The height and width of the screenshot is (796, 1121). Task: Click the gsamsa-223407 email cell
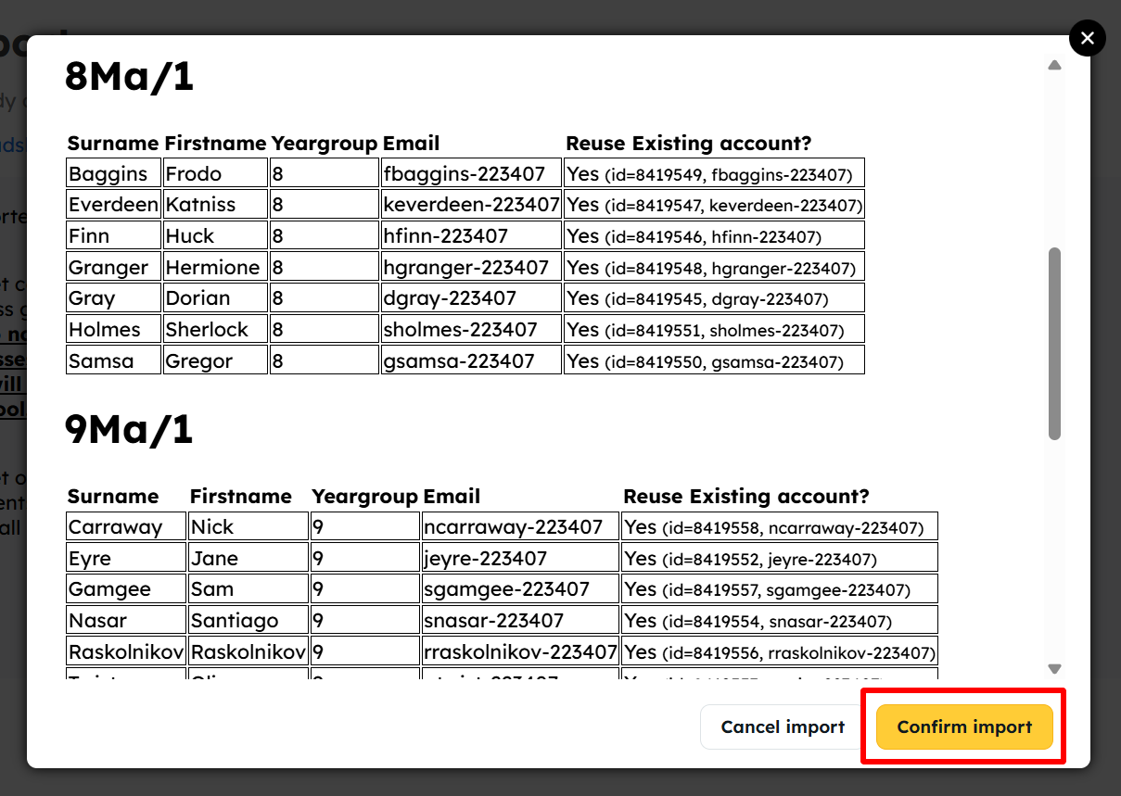coord(472,360)
